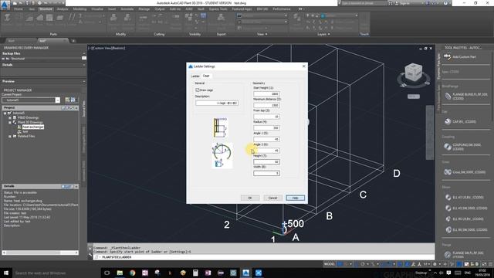Image resolution: width=494 pixels, height=278 pixels.
Task: Collapse the Backup Files section
Action: 84,53
